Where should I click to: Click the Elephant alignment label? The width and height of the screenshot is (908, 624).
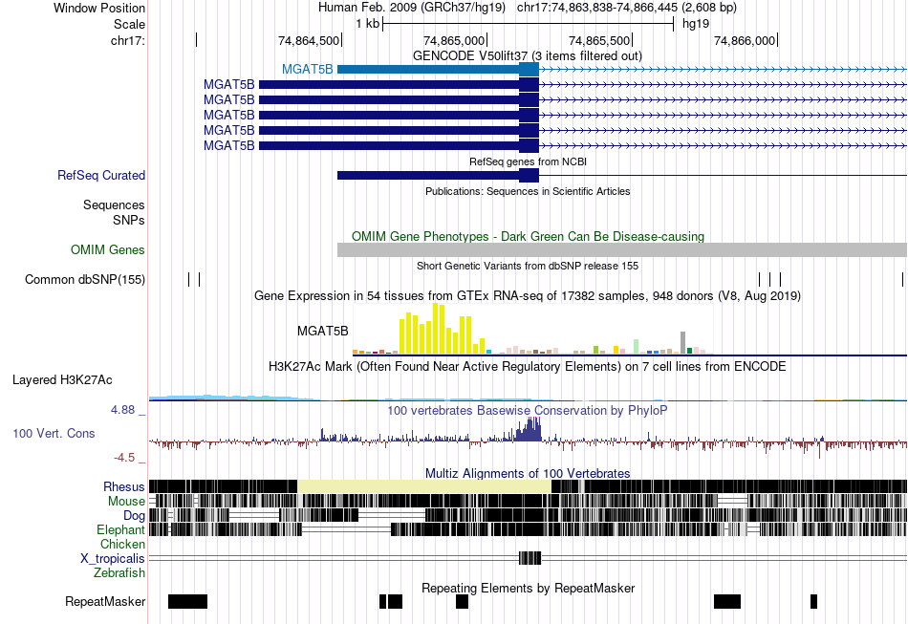[120, 529]
